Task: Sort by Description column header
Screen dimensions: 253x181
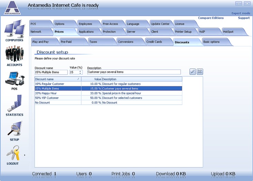Action: coord(142,79)
